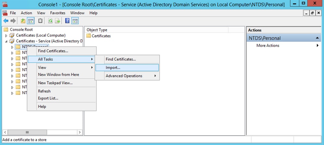Expand Certificates (Local Computer) tree node

click(6, 36)
